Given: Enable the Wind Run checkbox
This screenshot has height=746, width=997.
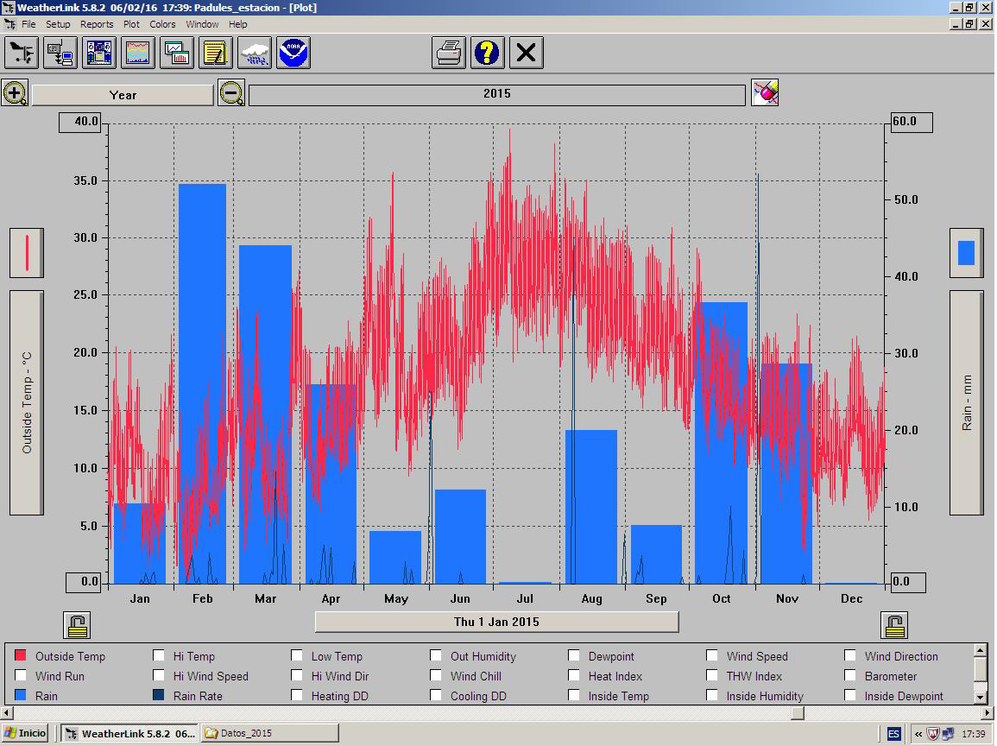Looking at the screenshot, I should tap(21, 675).
